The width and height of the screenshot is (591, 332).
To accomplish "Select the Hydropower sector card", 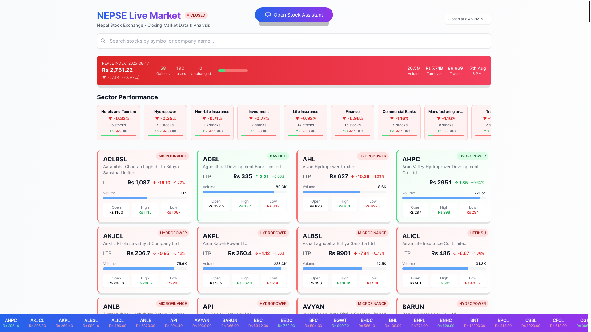I will [165, 123].
